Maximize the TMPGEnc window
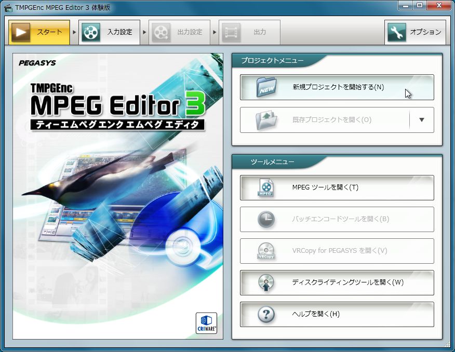 [x=420, y=6]
